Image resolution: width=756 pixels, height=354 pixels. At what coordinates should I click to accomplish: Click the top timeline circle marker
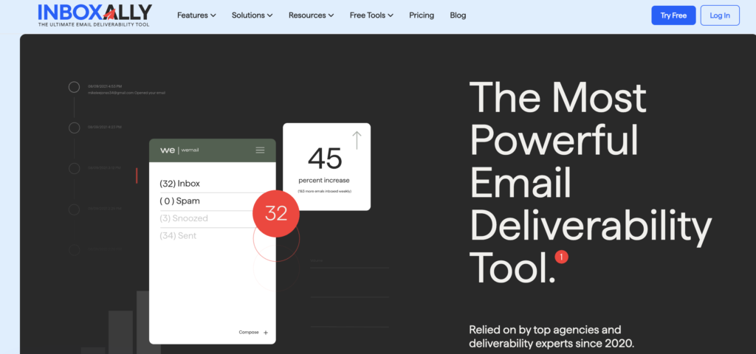click(x=74, y=87)
